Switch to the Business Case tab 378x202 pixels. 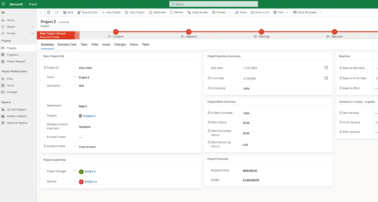tap(67, 44)
